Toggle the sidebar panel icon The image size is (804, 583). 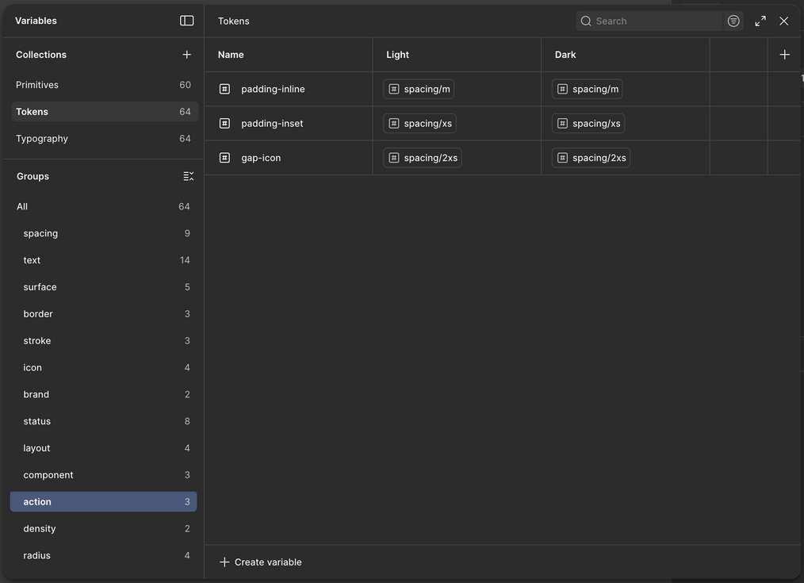point(187,21)
